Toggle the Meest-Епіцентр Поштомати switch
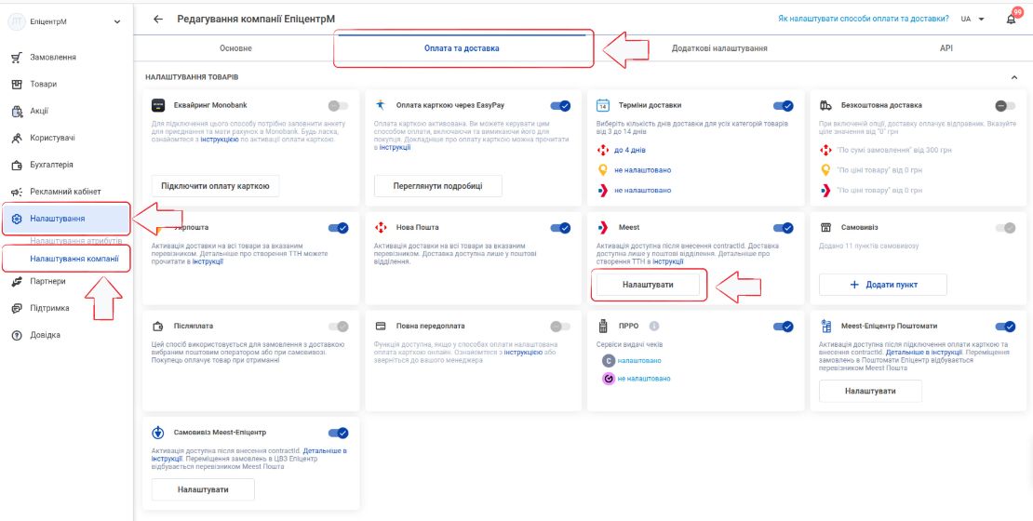Screen dimensions: 1033x521 1005,326
